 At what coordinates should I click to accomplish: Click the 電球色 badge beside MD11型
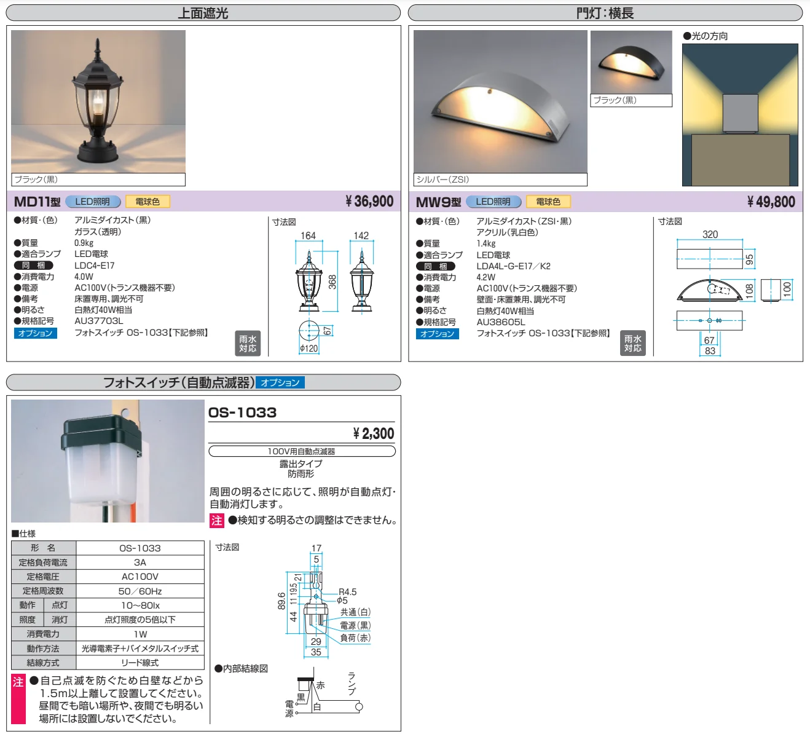pyautogui.click(x=147, y=202)
